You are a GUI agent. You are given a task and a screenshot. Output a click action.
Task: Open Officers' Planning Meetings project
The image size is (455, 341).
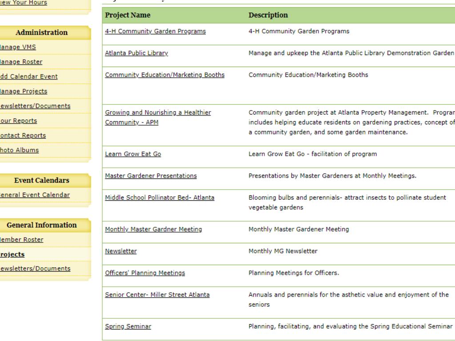(145, 273)
